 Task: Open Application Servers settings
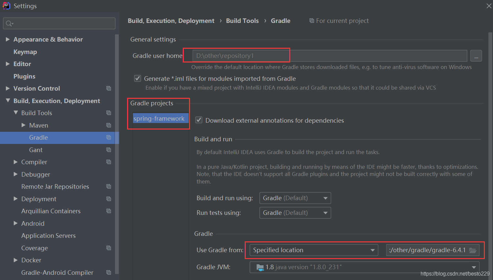coord(48,236)
